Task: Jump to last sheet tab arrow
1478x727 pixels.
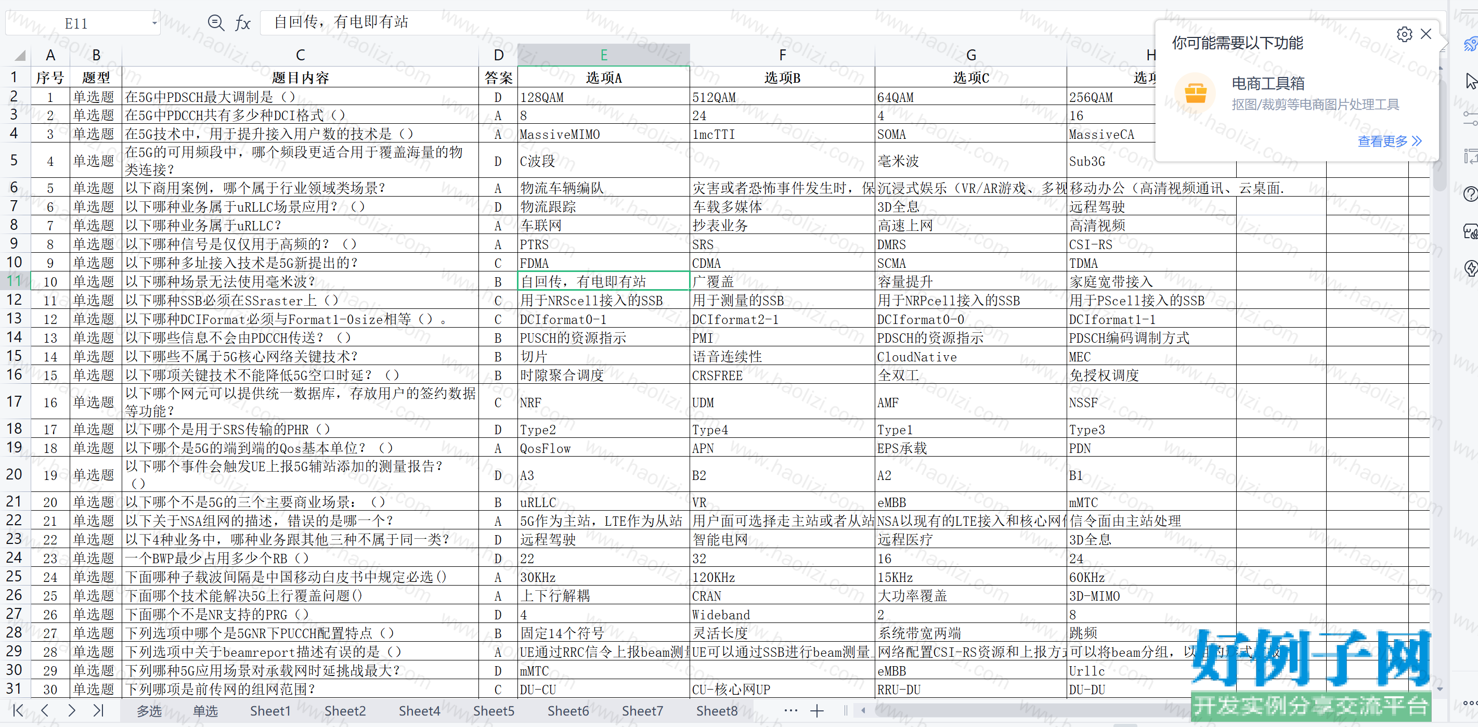Action: tap(98, 710)
